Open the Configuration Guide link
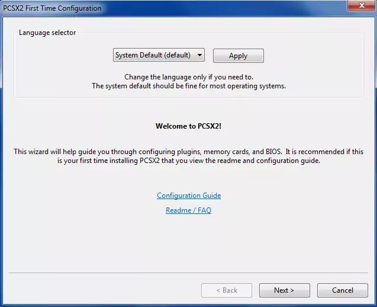 click(x=189, y=195)
